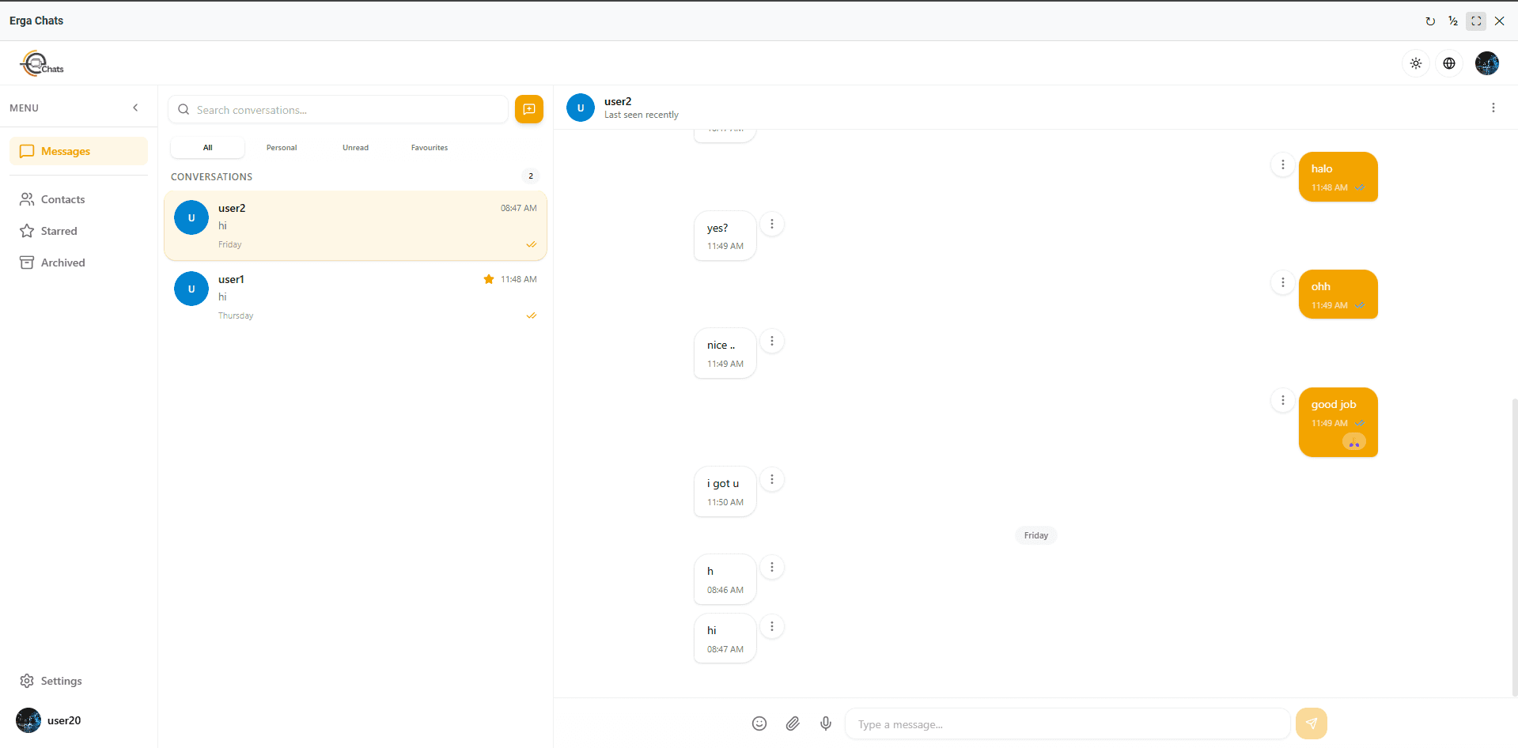Click the half-size icon in the title bar
The width and height of the screenshot is (1518, 748).
click(x=1453, y=21)
